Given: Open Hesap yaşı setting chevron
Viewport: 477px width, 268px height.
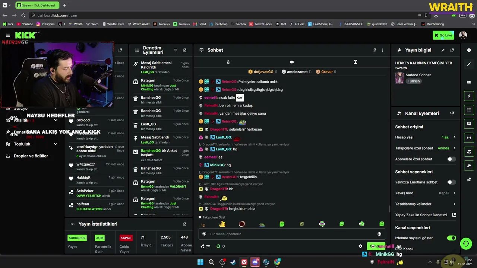Looking at the screenshot, I should 454,137.
